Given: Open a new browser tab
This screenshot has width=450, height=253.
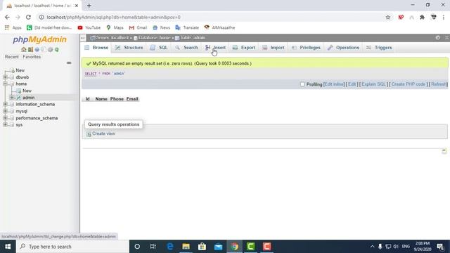Looking at the screenshot, I should pyautogui.click(x=89, y=6).
